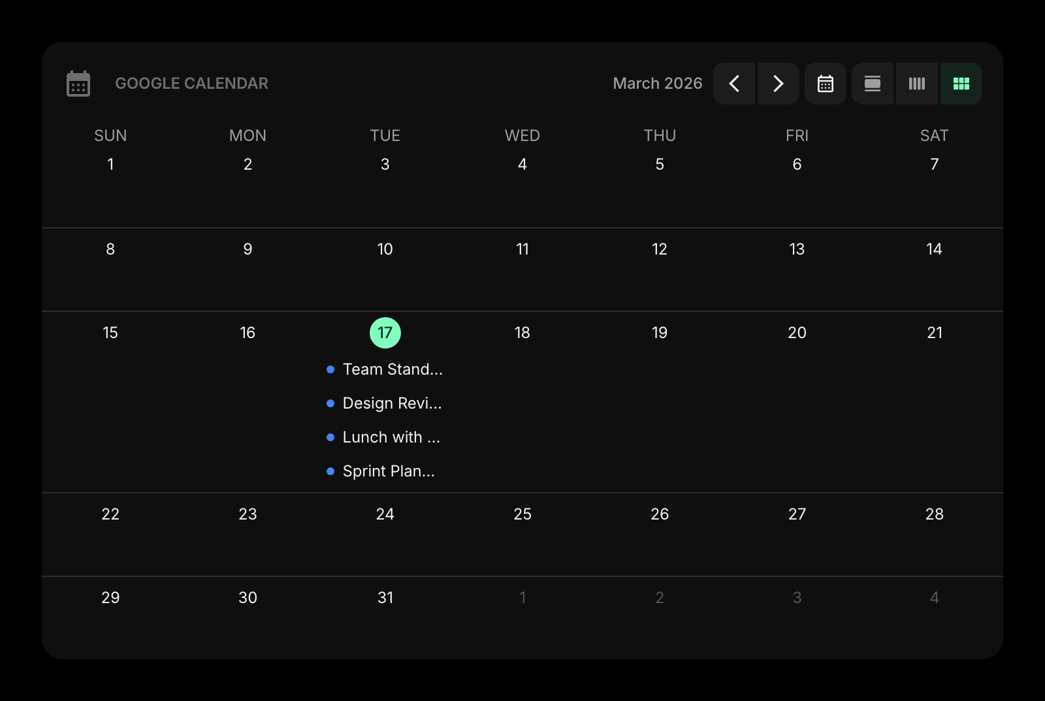This screenshot has height=701, width=1045.
Task: Navigate to the previous month with left chevron
Action: [734, 84]
